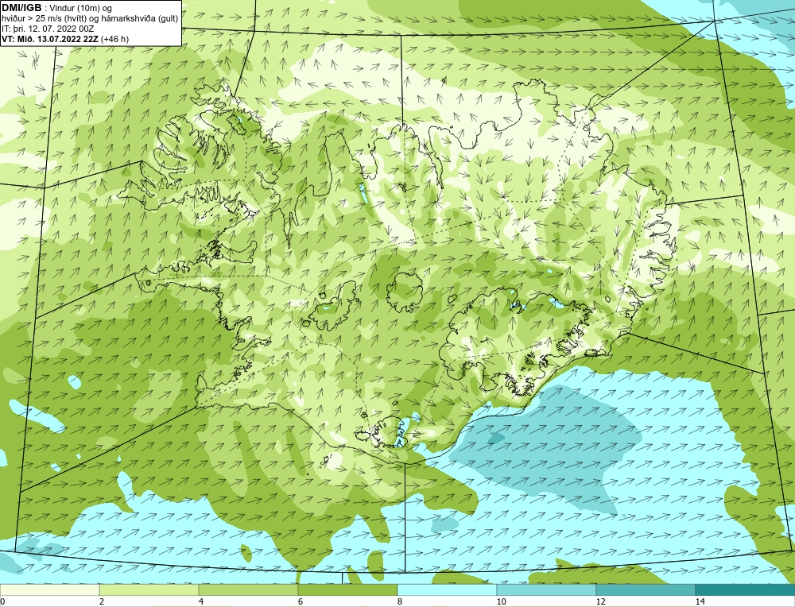795x607 pixels.
Task: Click scale label 4
Action: click(x=201, y=601)
